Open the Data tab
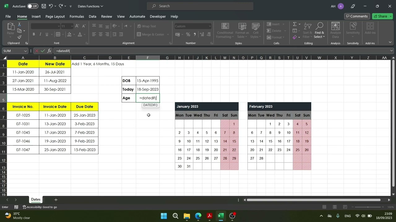The image size is (396, 222). pos(93,16)
